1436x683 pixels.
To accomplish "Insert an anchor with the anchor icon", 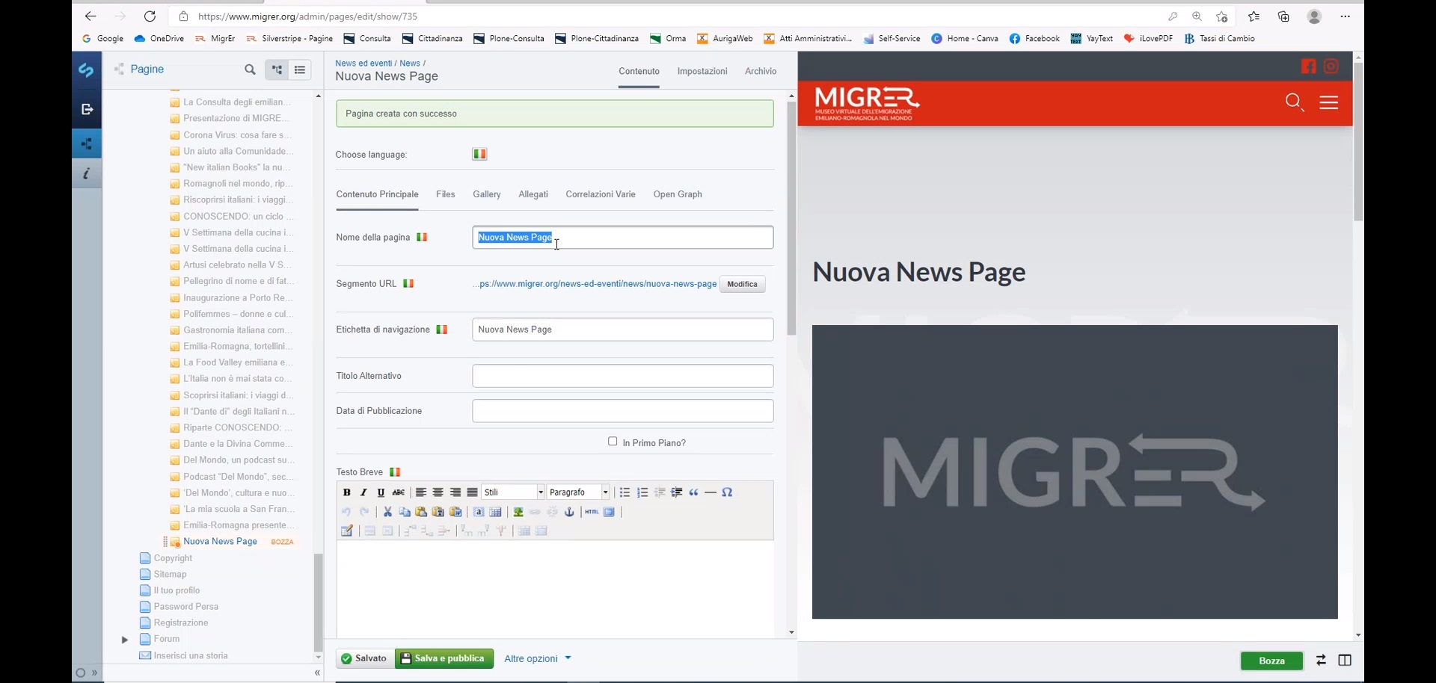I will (x=569, y=512).
